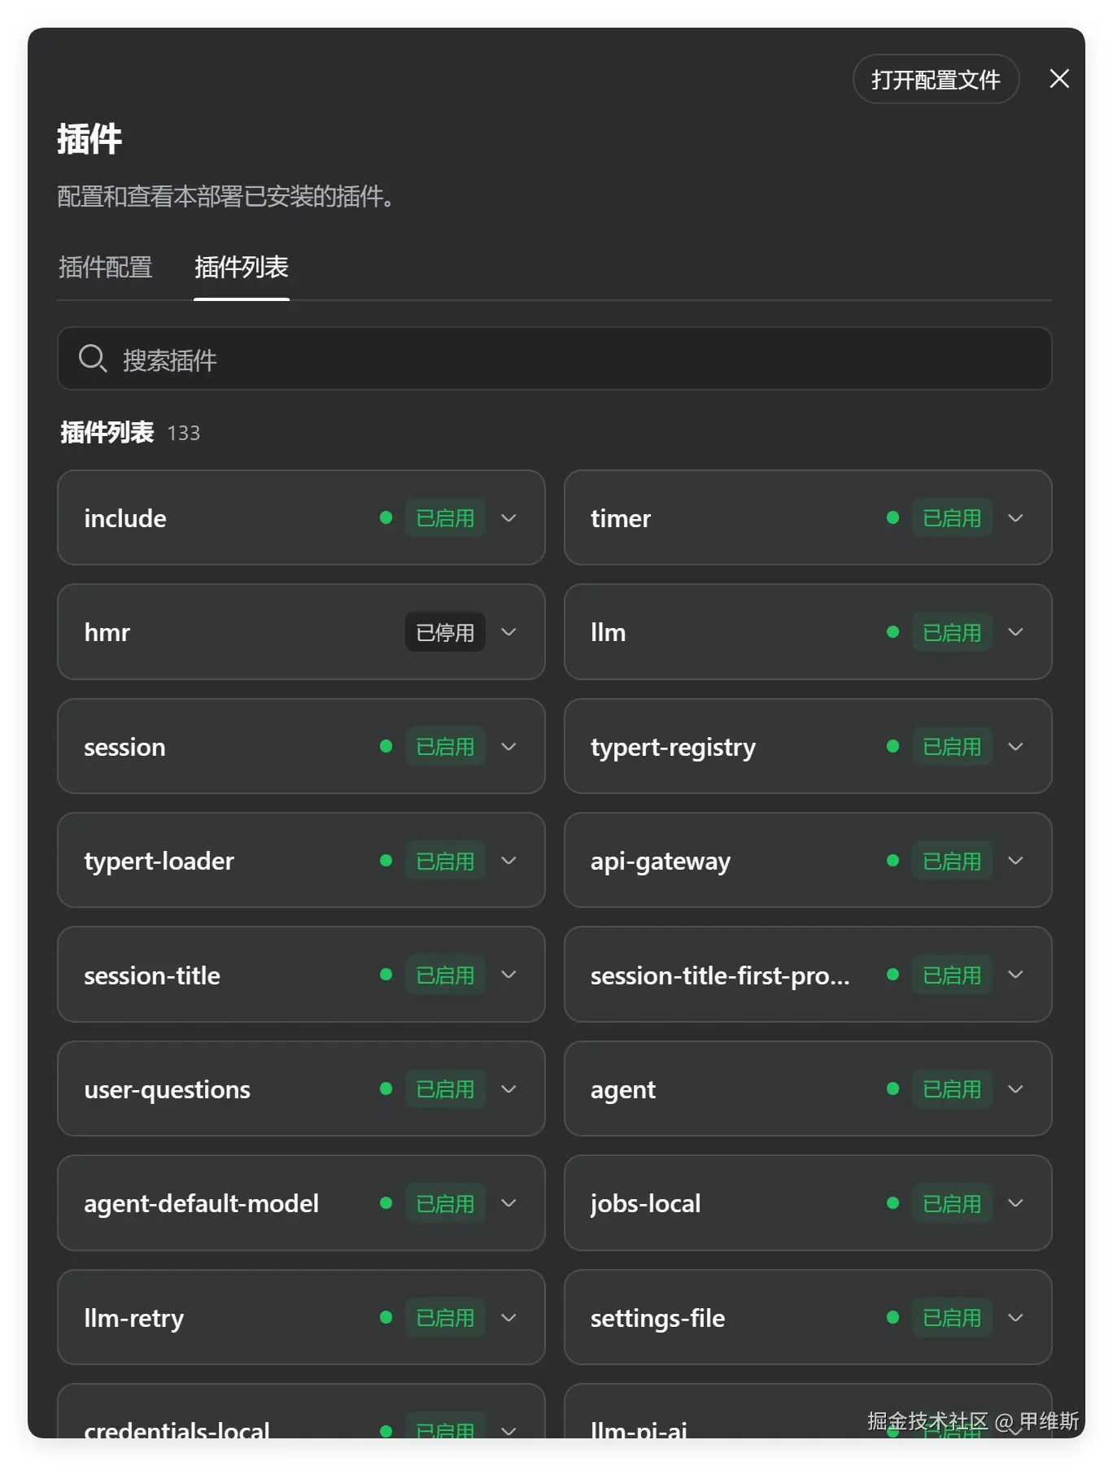Image resolution: width=1113 pixels, height=1466 pixels.
Task: Expand the hmr plugin chevron
Action: click(x=508, y=632)
